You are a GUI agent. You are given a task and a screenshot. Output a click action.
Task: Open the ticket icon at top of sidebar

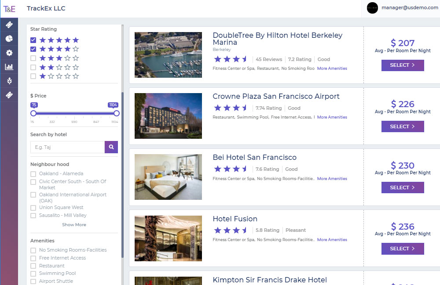coord(9,25)
